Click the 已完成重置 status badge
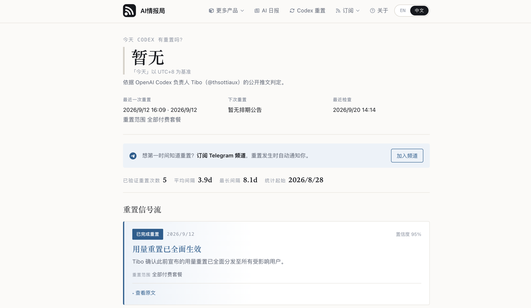 pos(147,234)
